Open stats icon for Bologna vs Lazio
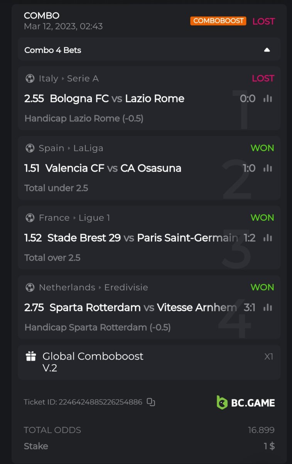The image size is (292, 464). coord(267,99)
